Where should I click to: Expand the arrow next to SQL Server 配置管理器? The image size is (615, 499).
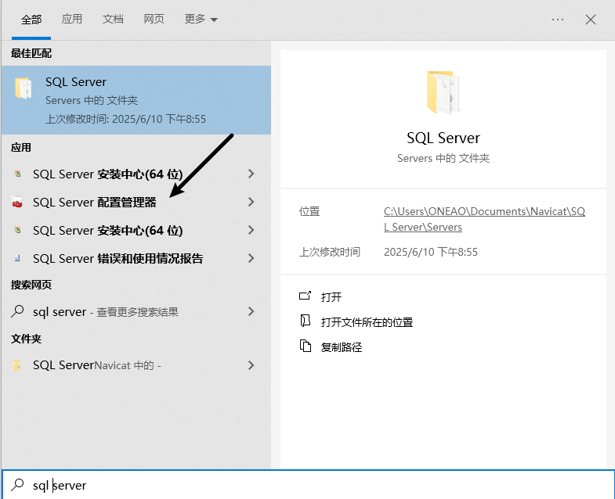[251, 202]
